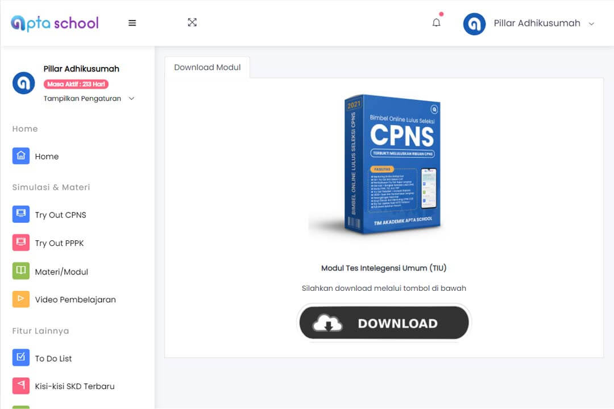Click the Modul Tes Intelegensi Umum (TIU) title
This screenshot has height=409, width=614.
click(x=384, y=268)
